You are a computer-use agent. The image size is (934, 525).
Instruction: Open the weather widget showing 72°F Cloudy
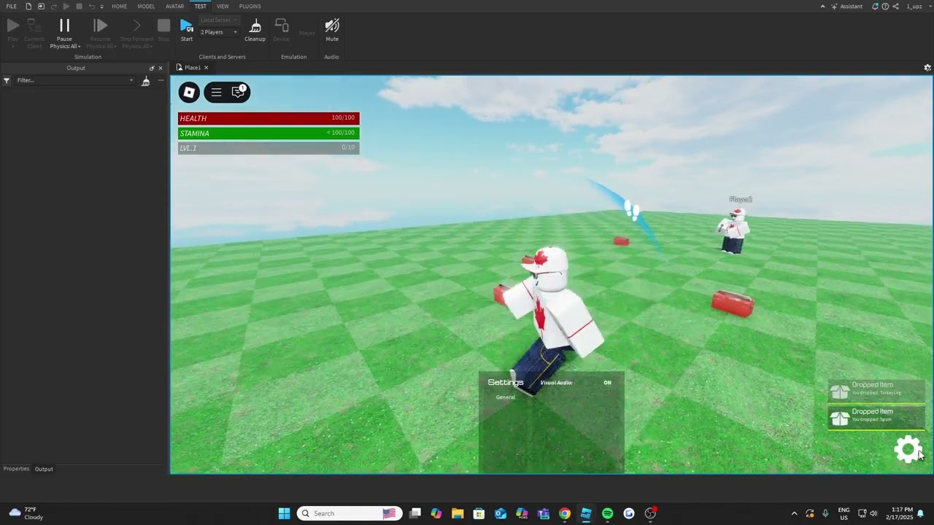26,513
